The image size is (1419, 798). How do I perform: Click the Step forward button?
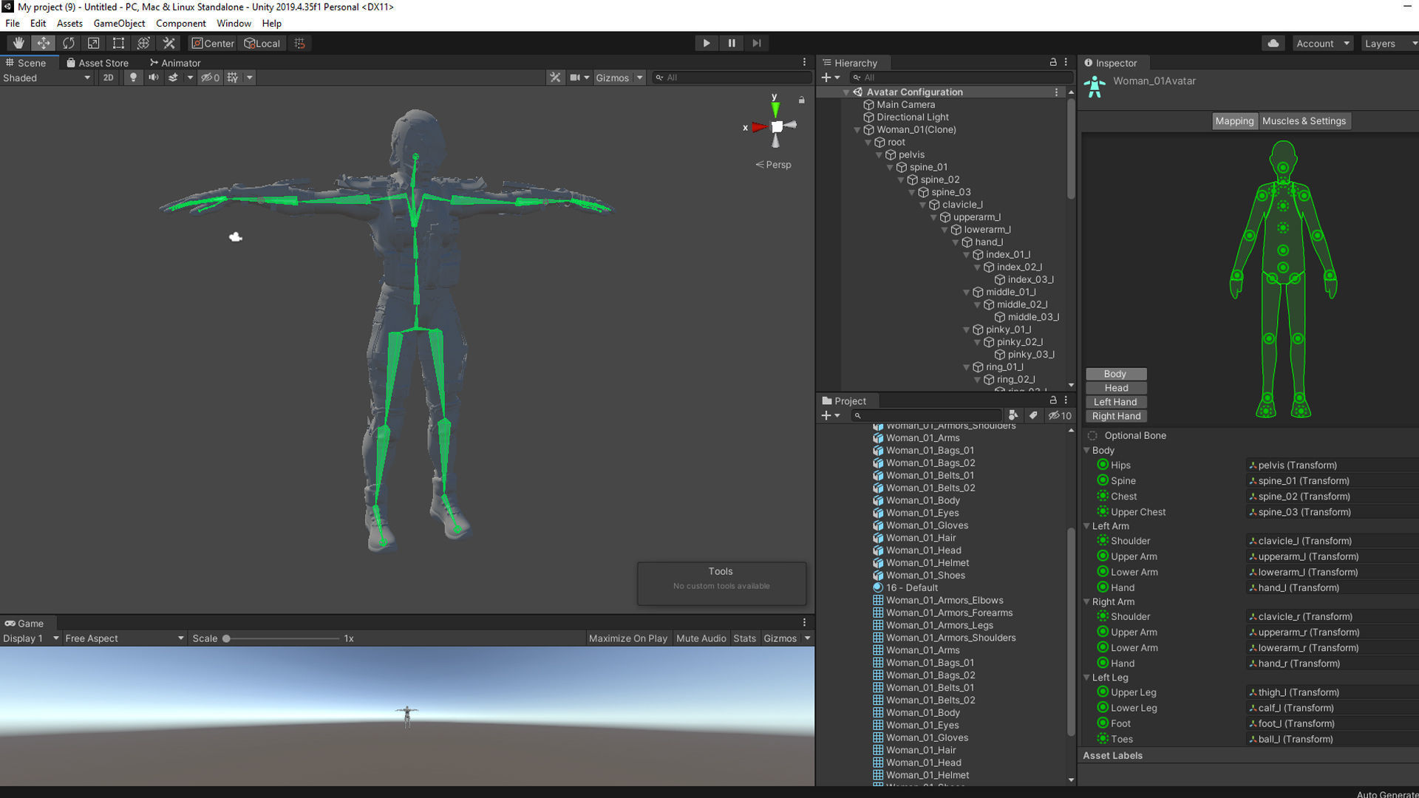click(756, 44)
